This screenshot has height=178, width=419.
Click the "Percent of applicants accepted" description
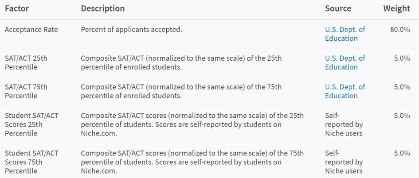(131, 30)
